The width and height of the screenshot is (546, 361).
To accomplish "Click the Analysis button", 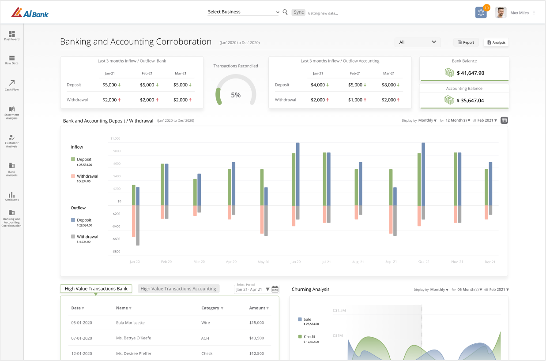I will pos(496,42).
